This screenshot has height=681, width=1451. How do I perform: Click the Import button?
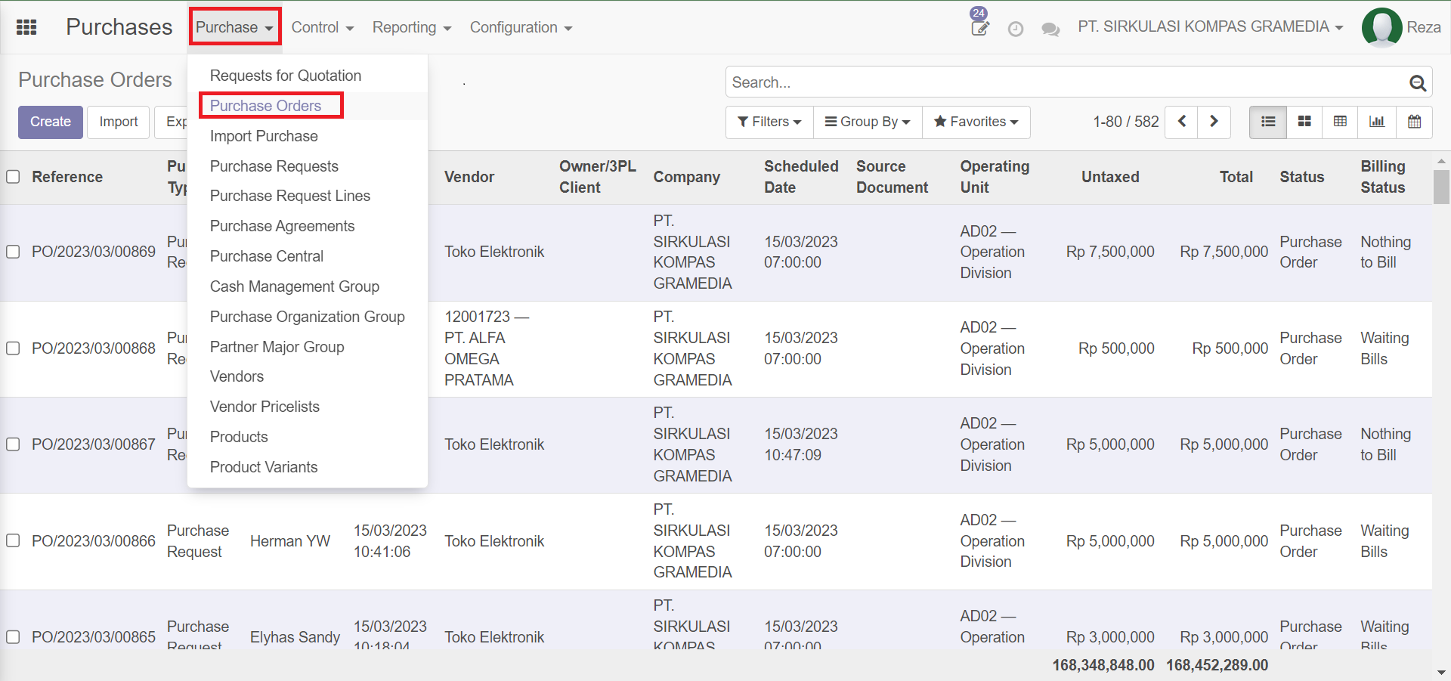[x=119, y=122]
